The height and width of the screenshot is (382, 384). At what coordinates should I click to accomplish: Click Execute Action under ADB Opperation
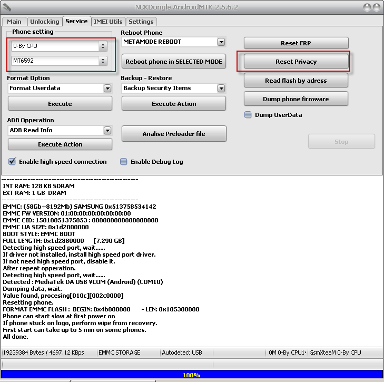60,144
